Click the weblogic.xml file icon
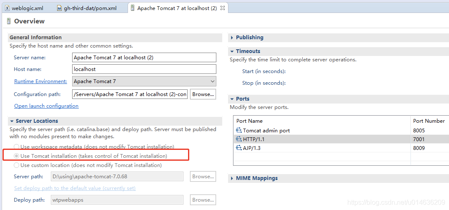 click(8, 8)
